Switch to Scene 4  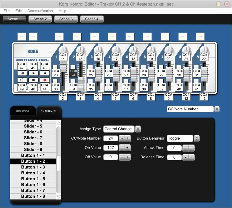(x=92, y=19)
